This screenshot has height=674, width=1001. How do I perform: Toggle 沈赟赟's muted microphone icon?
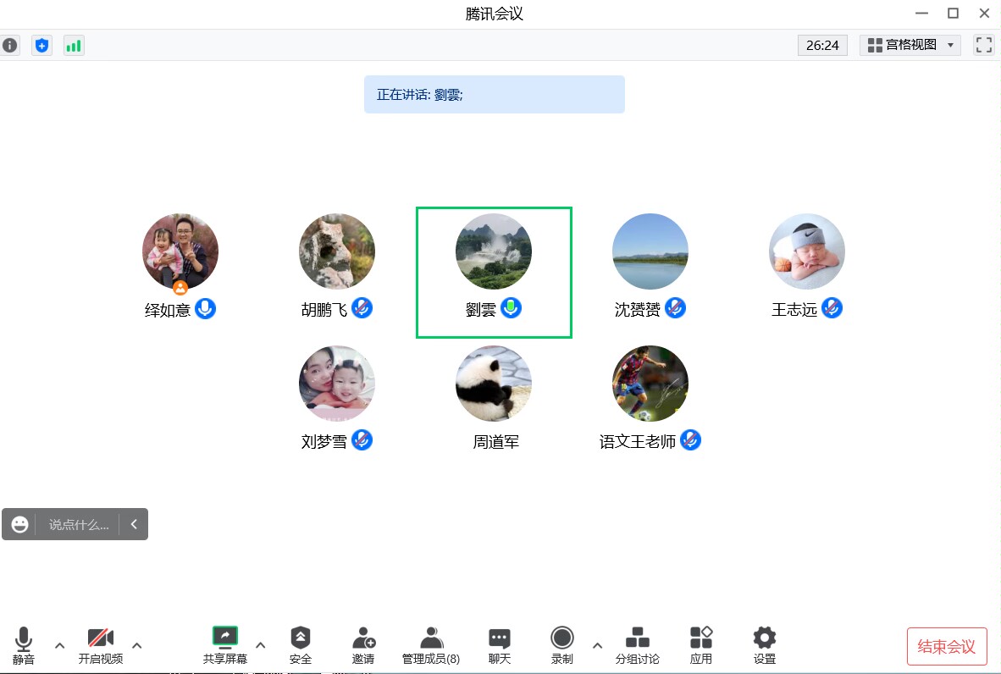click(676, 308)
